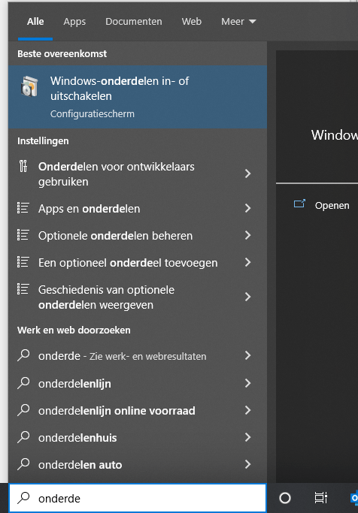This screenshot has height=513, width=358.
Task: Select the Web search tab
Action: coord(192,22)
